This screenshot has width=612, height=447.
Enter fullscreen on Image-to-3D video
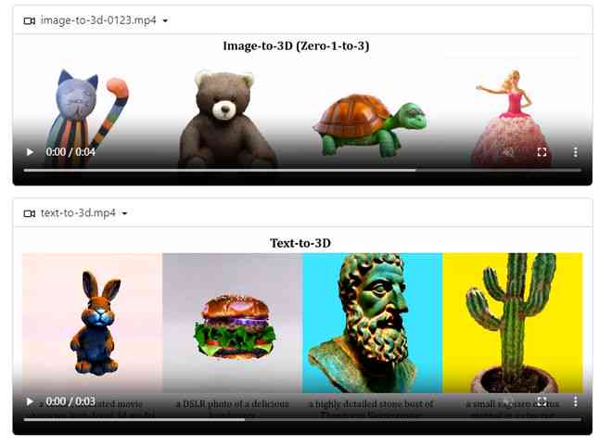click(x=542, y=152)
